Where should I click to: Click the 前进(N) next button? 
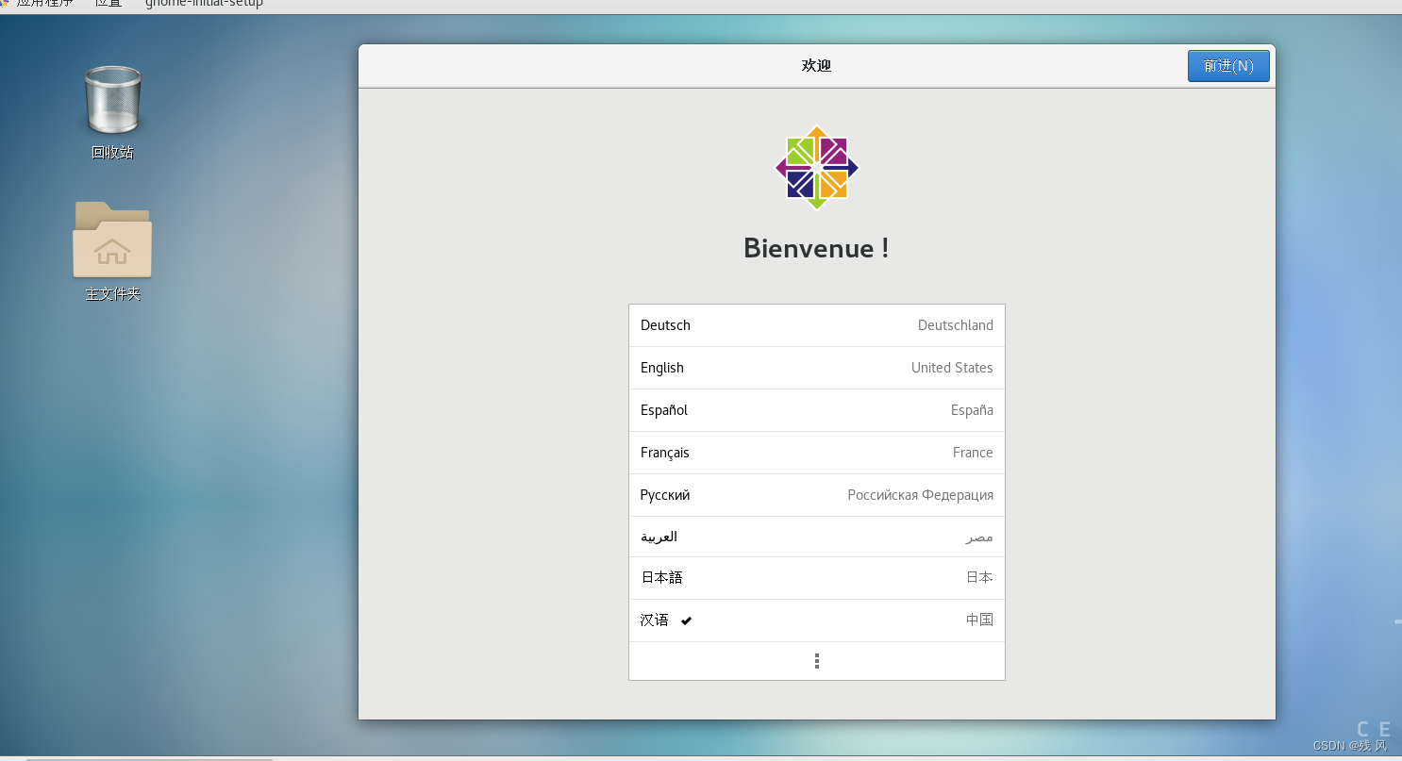click(x=1228, y=66)
